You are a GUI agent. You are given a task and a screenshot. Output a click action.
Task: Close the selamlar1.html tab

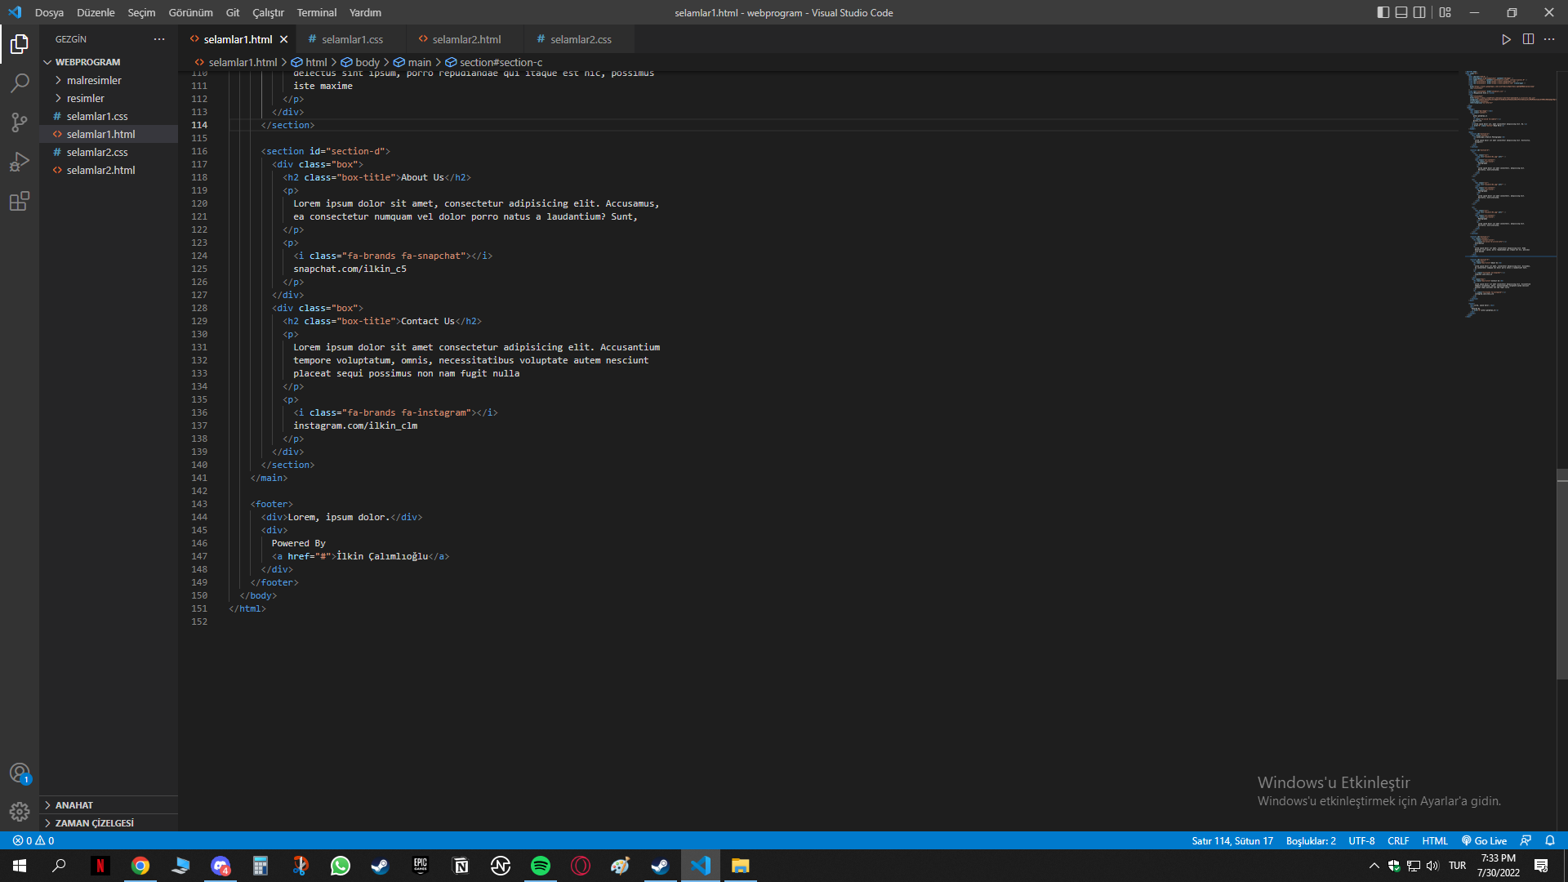pos(283,39)
